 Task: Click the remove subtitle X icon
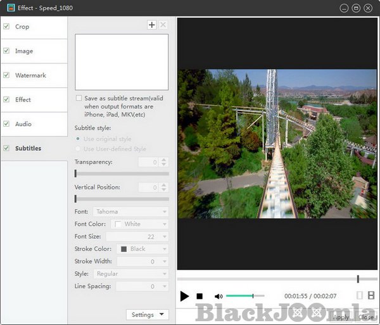point(163,25)
